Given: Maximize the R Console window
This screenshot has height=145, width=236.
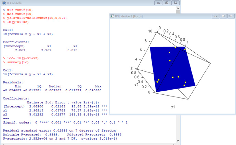Looking at the screenshot, I should coord(167,3).
